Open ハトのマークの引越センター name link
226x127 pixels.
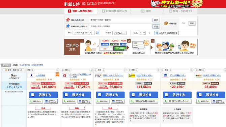[80, 75]
